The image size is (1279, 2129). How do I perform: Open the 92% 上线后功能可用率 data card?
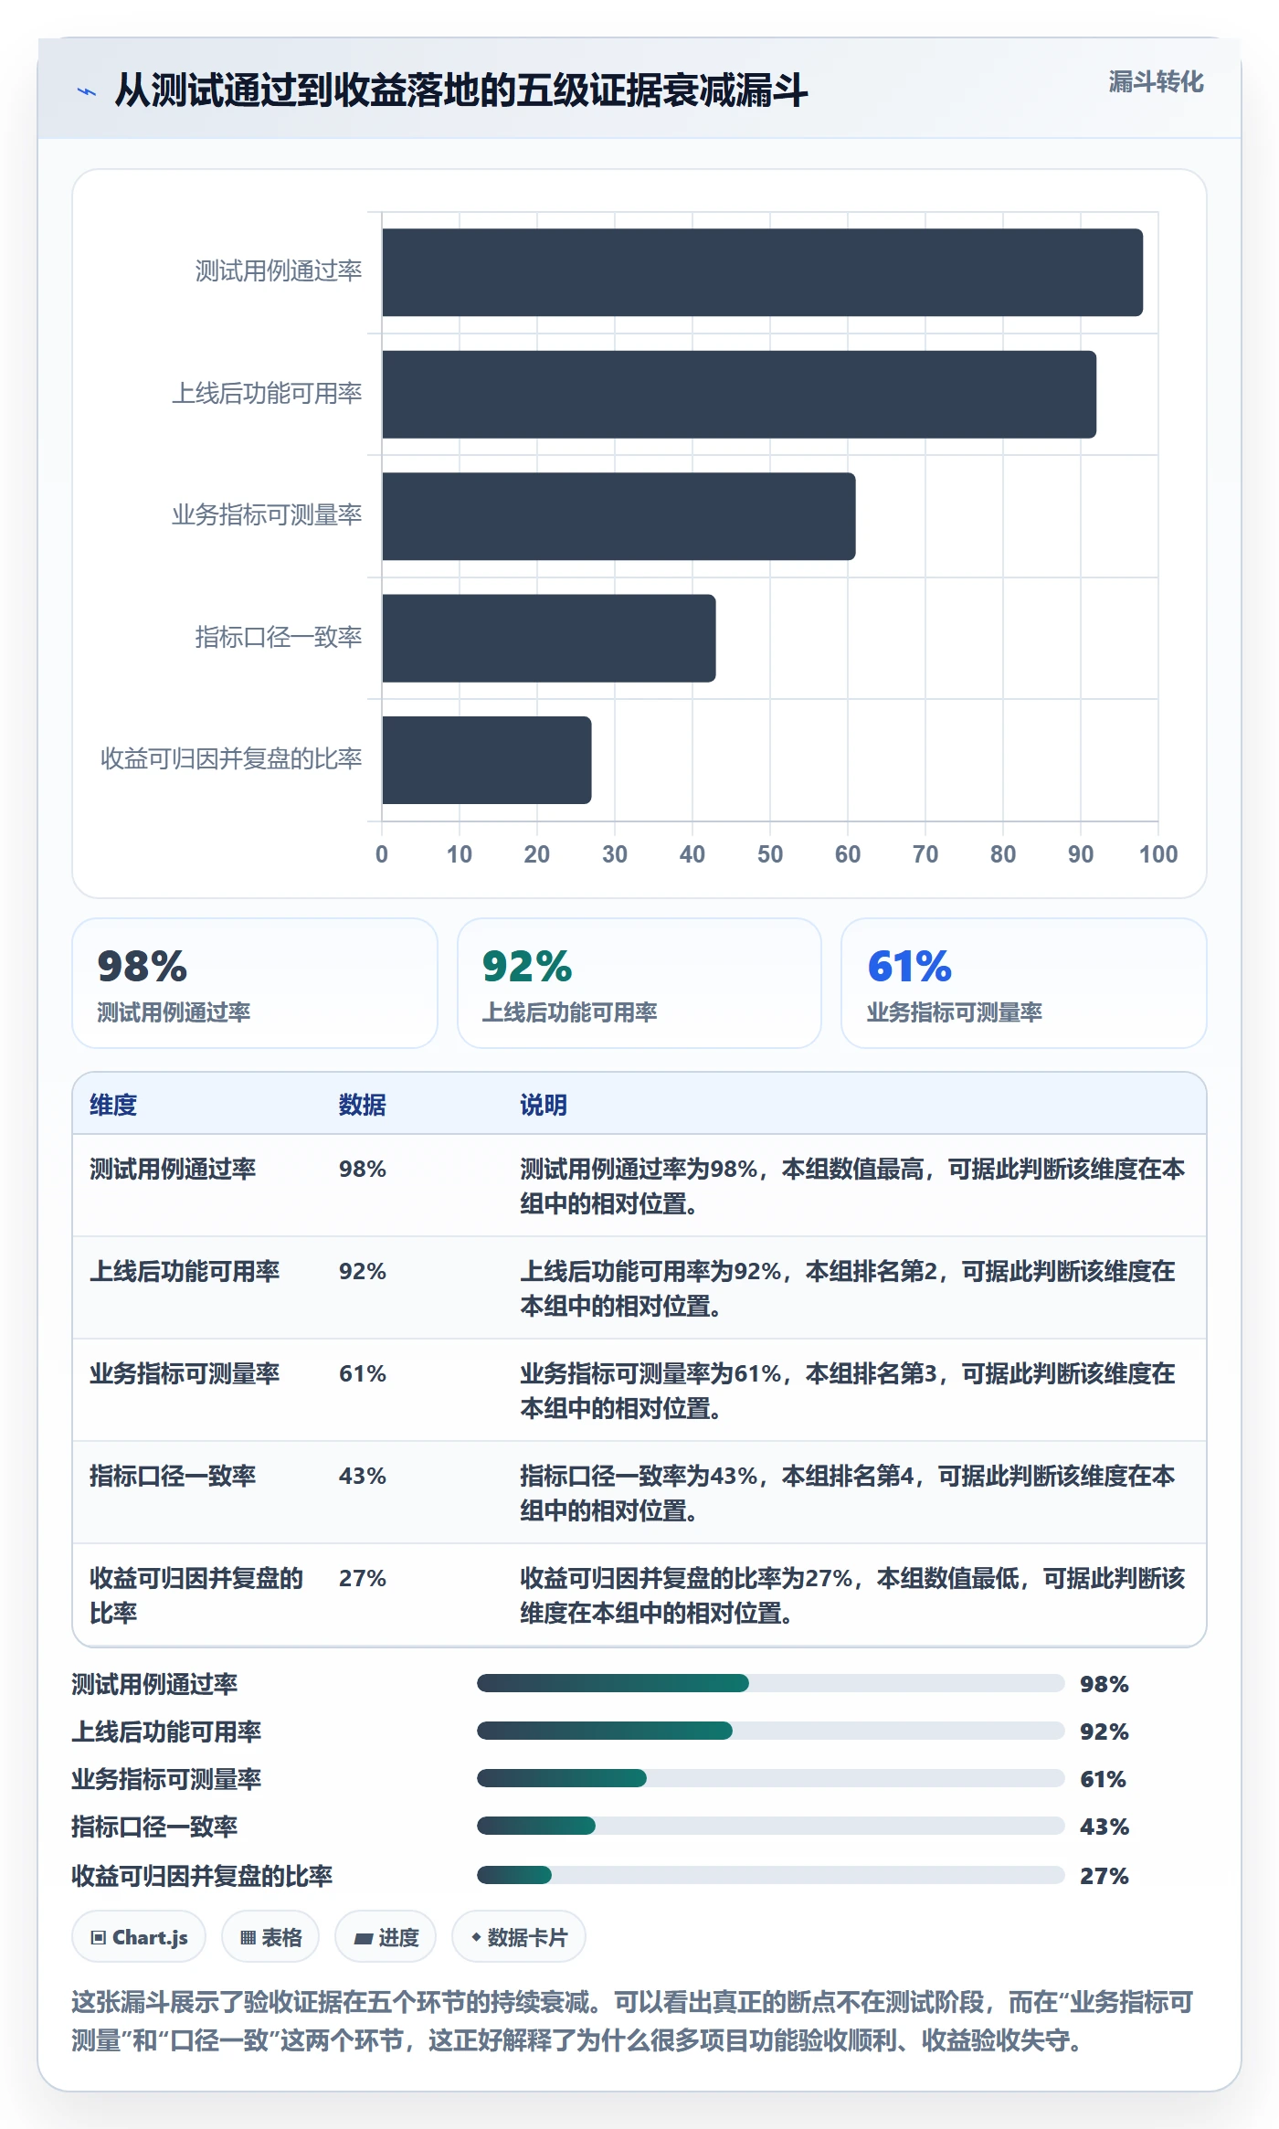[639, 983]
